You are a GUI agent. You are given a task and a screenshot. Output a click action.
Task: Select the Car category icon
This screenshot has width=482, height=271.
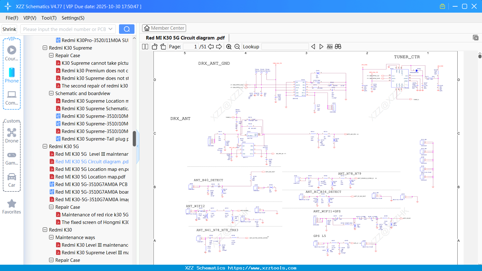(11, 177)
